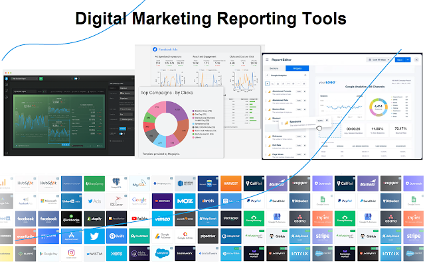Choose the QuickBooks tile

[71, 219]
